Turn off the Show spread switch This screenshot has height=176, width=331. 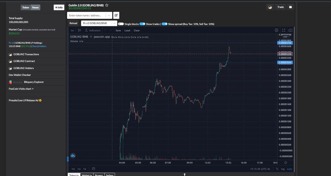pos(164,24)
